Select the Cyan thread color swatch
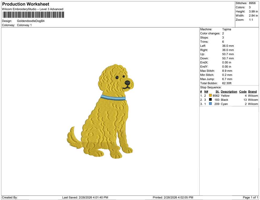This screenshot has width=260, height=200. coord(210,104)
